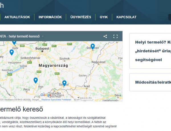This screenshot has height=131, width=171.
Task: Click the Baja city label
Action: point(41,87)
